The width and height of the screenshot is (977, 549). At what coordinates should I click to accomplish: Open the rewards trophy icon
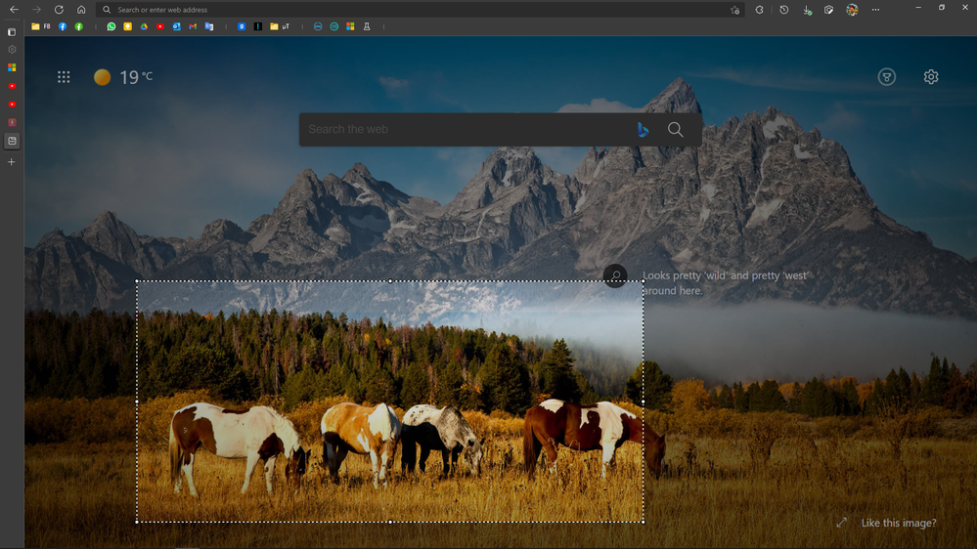pyautogui.click(x=887, y=76)
